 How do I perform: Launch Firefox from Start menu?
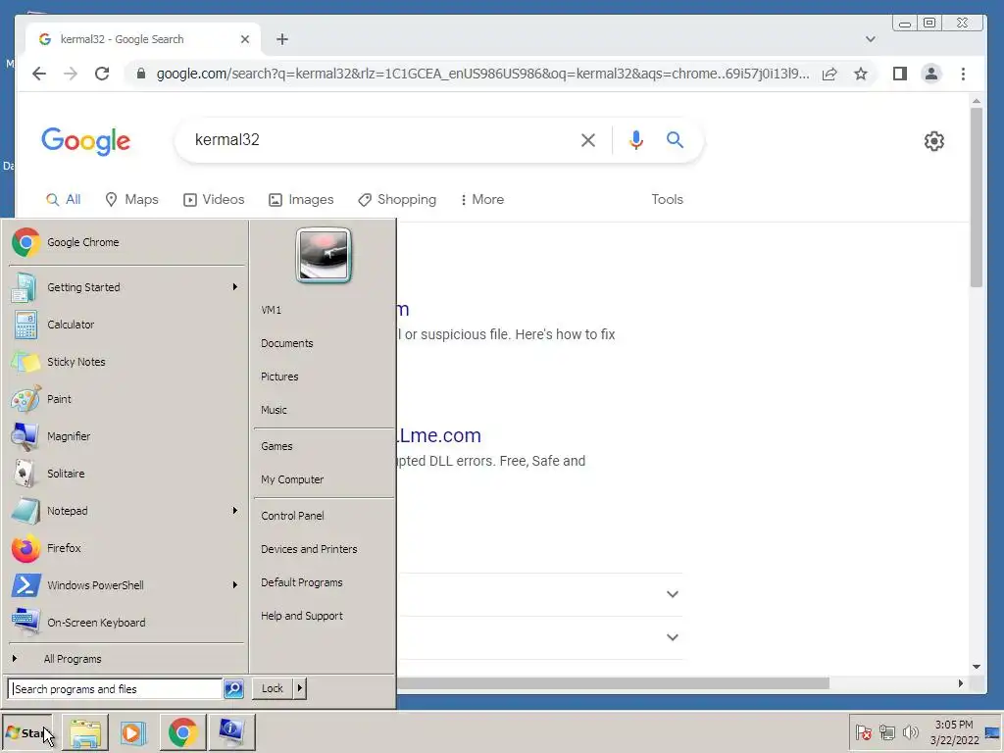(x=125, y=548)
